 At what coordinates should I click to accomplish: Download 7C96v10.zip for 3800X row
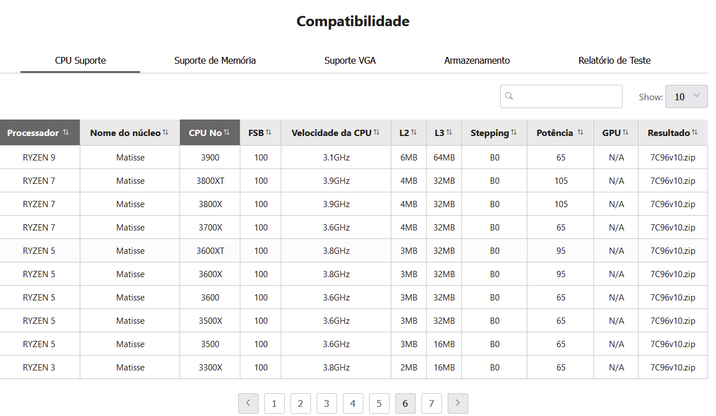coord(673,204)
